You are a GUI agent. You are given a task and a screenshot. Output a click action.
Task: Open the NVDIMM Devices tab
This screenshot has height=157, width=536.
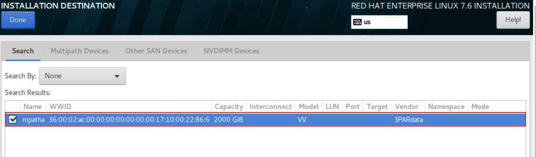[231, 51]
